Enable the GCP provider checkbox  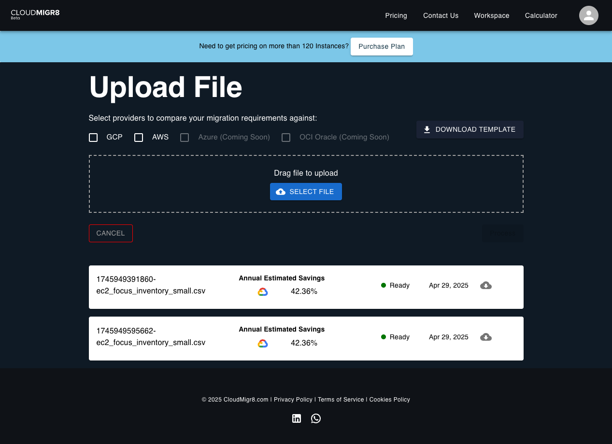(x=93, y=138)
